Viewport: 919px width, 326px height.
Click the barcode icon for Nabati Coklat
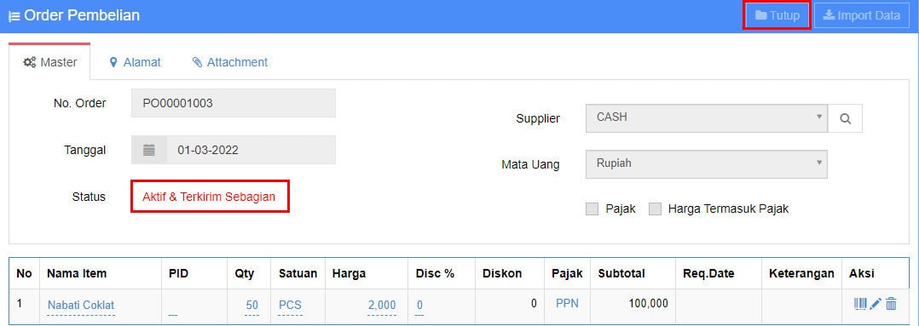coord(860,303)
